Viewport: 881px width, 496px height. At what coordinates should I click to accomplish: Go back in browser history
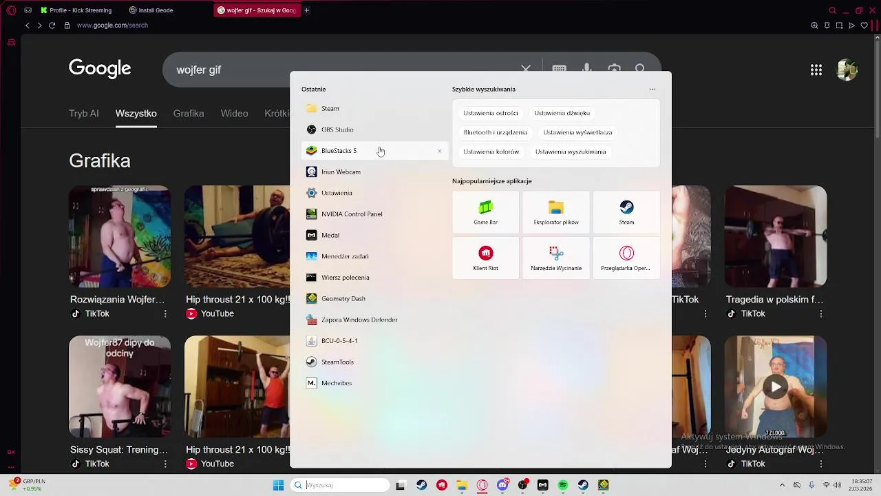tap(28, 25)
